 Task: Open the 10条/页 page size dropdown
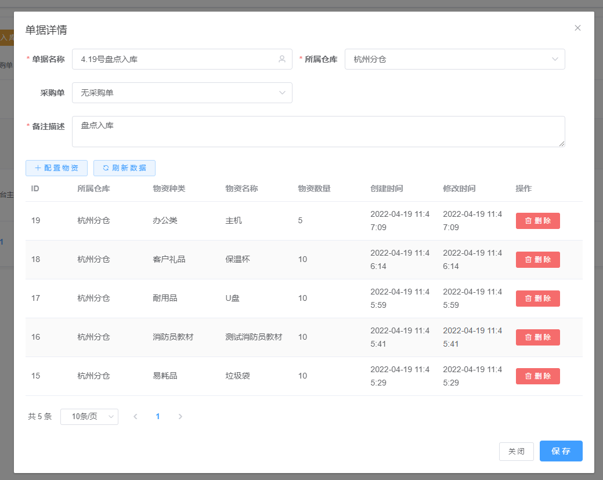click(89, 417)
